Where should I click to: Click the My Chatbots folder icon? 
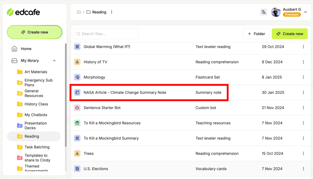(x=20, y=115)
